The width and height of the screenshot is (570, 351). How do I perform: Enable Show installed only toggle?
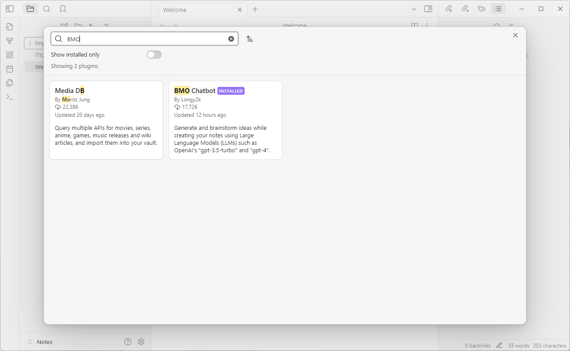click(x=154, y=55)
